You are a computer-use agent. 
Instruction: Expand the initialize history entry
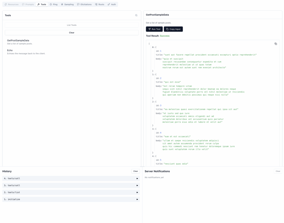point(137,199)
